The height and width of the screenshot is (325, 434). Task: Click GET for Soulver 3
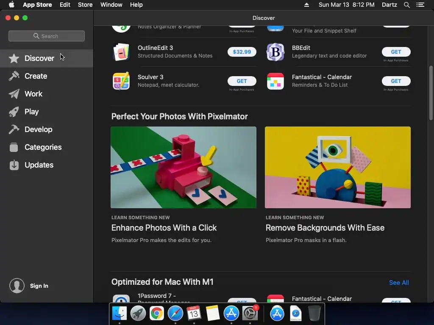(242, 81)
